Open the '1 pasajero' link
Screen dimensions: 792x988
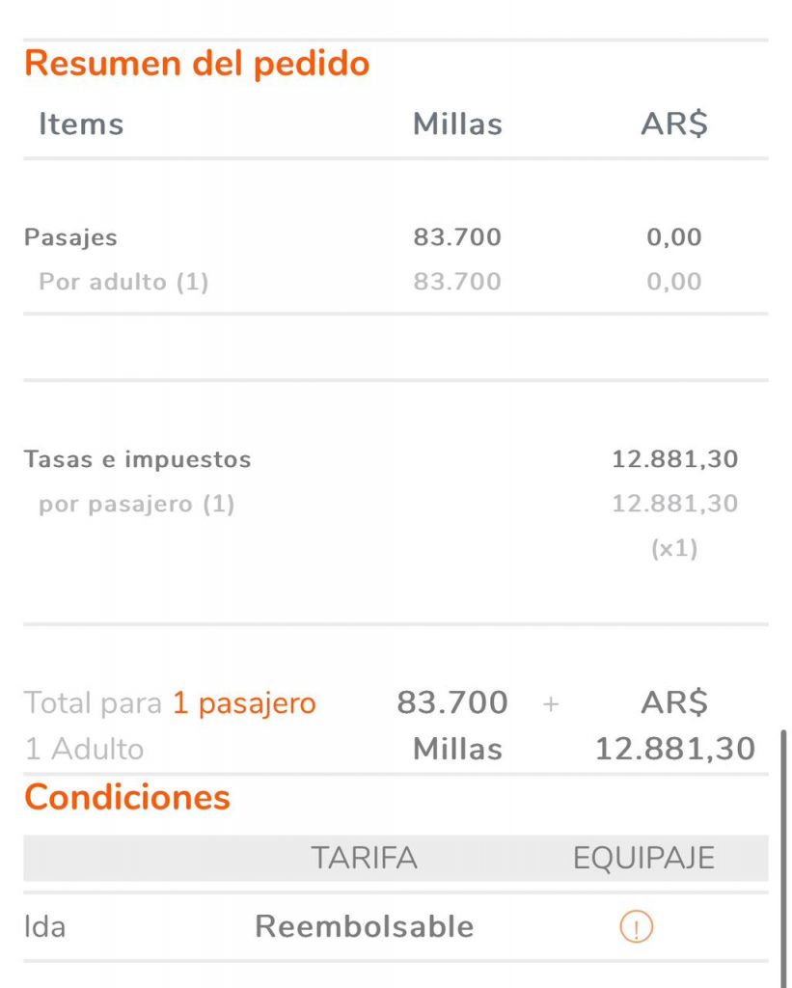(244, 703)
